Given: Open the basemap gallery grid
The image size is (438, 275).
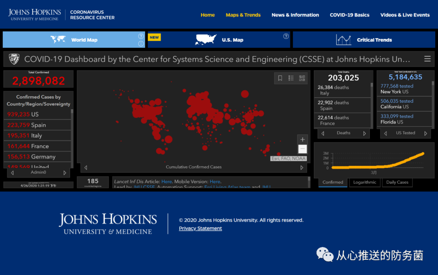Looking at the screenshot, I should pyautogui.click(x=302, y=78).
